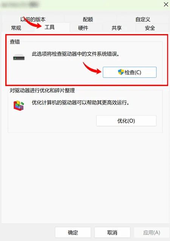
Task: Select the 自定义 tab
Action: click(143, 19)
